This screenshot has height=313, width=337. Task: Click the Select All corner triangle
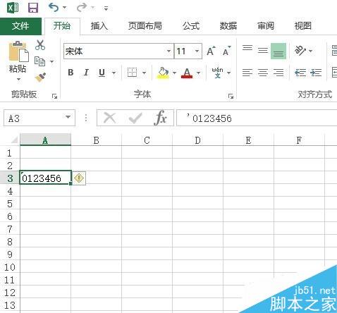point(14,140)
